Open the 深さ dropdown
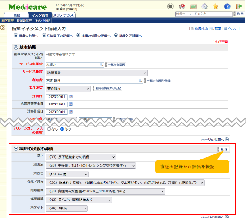 click(81, 157)
